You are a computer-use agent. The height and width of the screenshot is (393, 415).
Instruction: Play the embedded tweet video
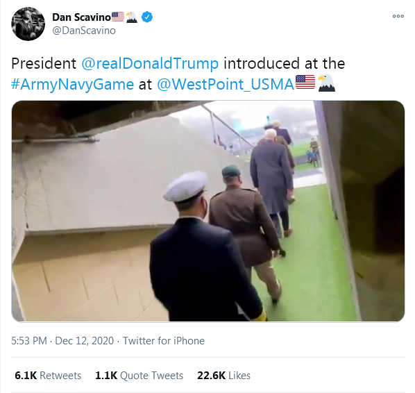pos(208,211)
